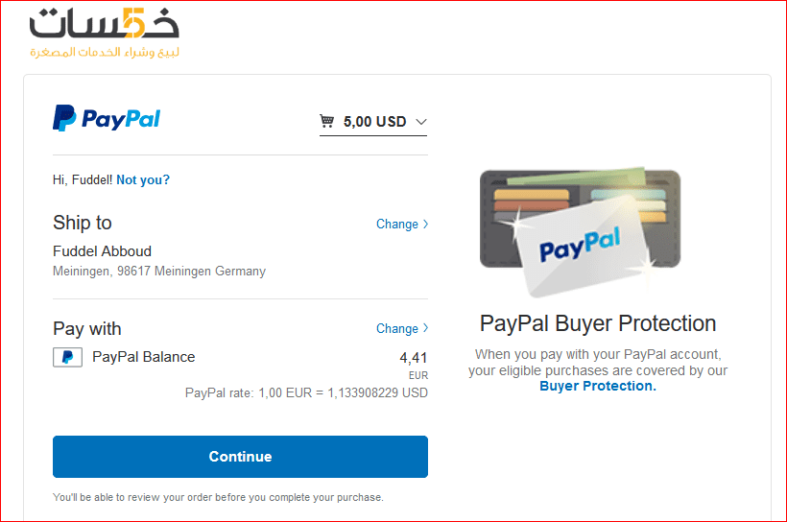This screenshot has width=787, height=522.
Task: Click the PayPal Buyer Protection heading
Action: tap(598, 323)
